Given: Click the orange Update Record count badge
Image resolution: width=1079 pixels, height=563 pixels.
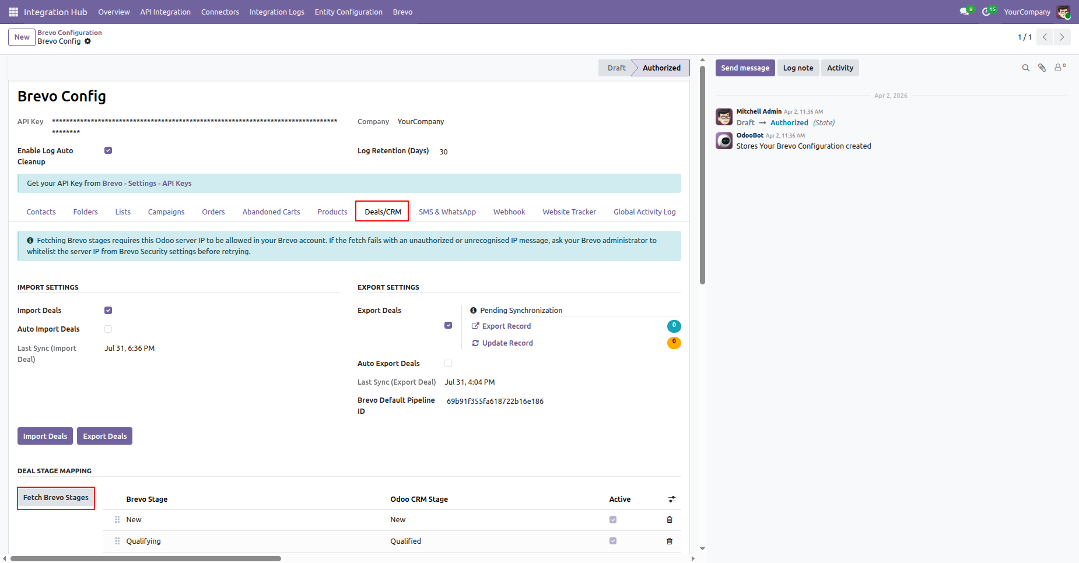Looking at the screenshot, I should [x=674, y=343].
